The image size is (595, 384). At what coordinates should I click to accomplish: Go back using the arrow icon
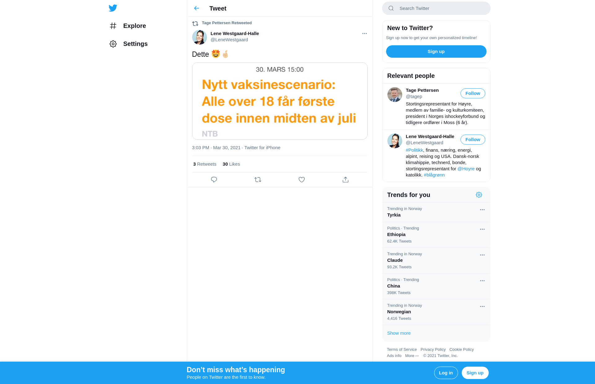tap(196, 8)
